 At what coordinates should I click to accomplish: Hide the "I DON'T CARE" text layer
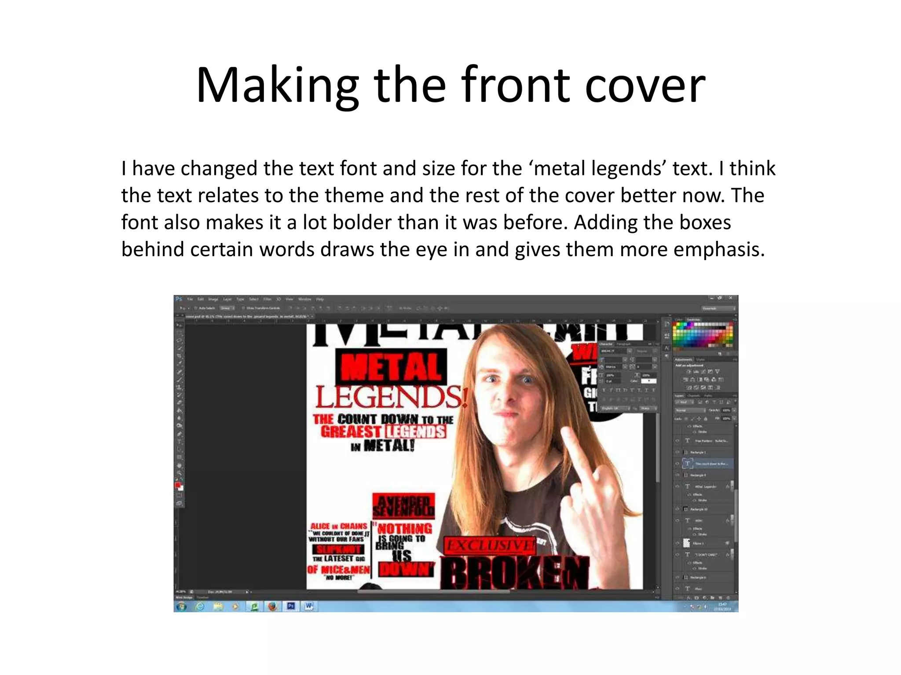(677, 555)
